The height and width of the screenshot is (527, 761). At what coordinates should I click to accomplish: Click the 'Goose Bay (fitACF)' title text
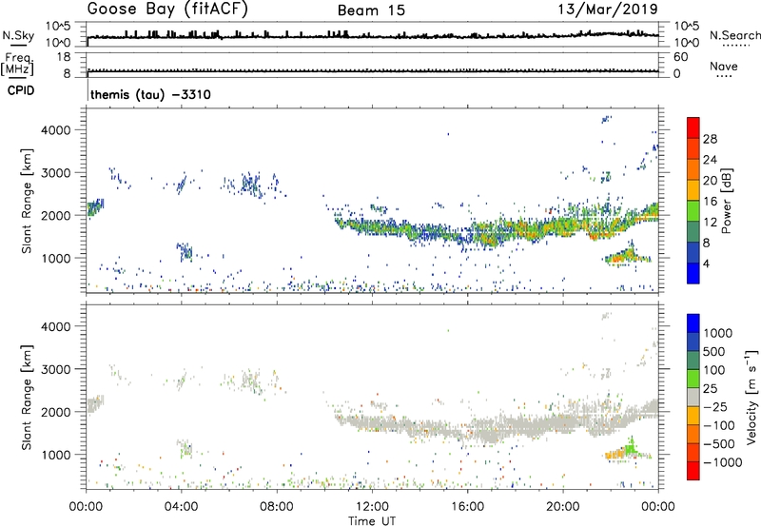coord(167,10)
